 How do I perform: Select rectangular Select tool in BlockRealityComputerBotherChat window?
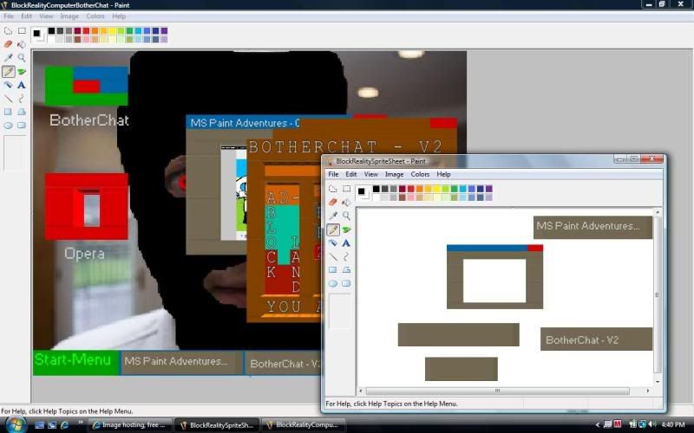tap(22, 31)
